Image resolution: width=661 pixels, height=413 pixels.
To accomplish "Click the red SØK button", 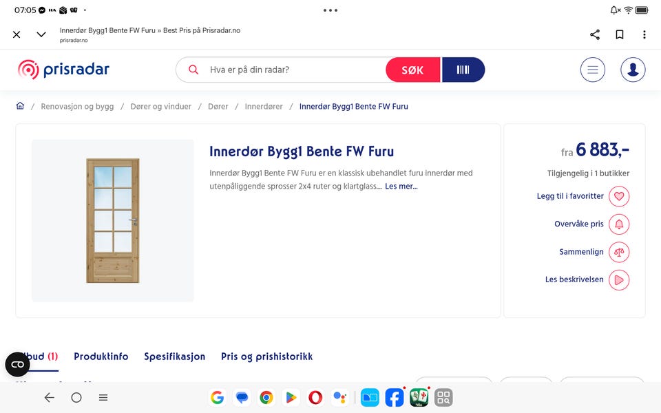I will [x=412, y=70].
